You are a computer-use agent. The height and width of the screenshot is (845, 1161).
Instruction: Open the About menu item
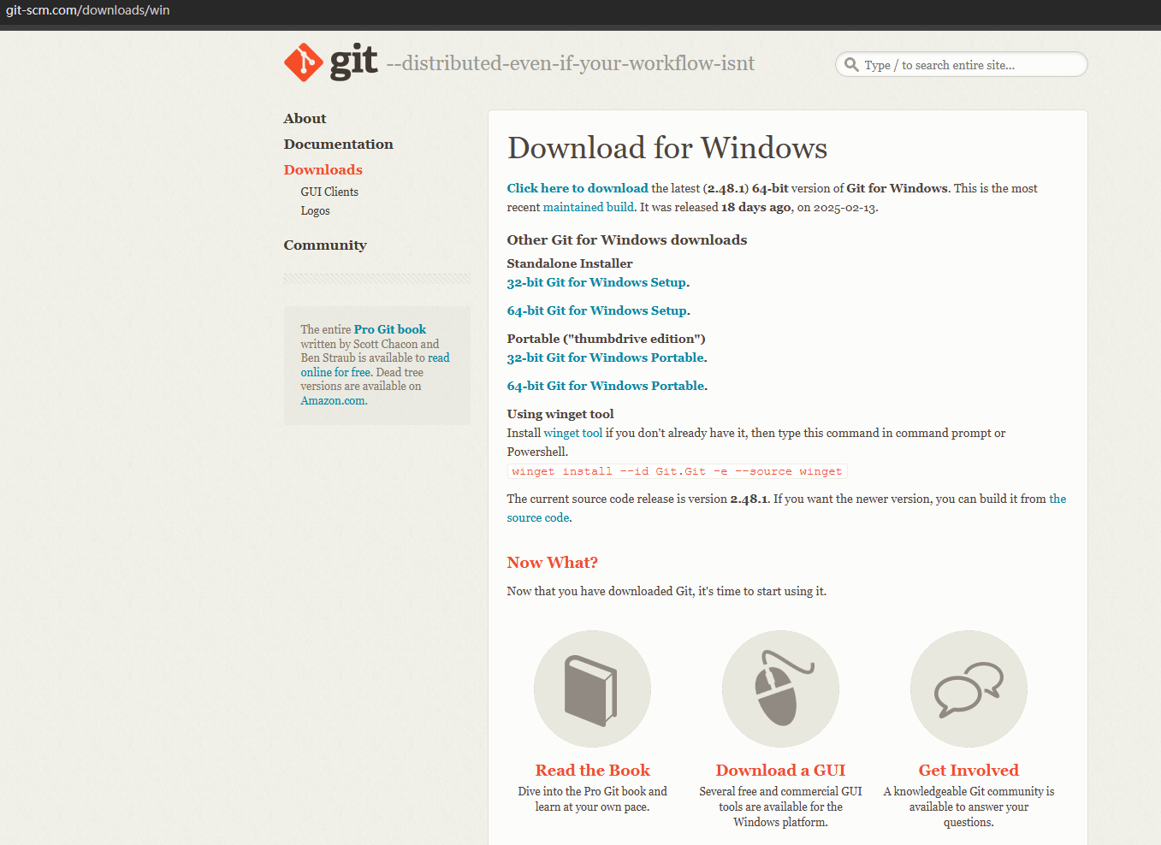tap(305, 118)
